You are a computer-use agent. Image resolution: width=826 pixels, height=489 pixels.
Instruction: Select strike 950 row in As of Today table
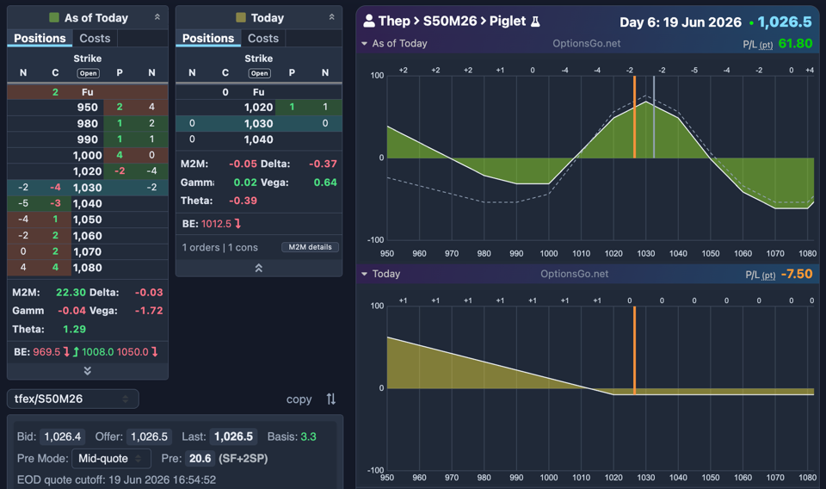(x=88, y=107)
